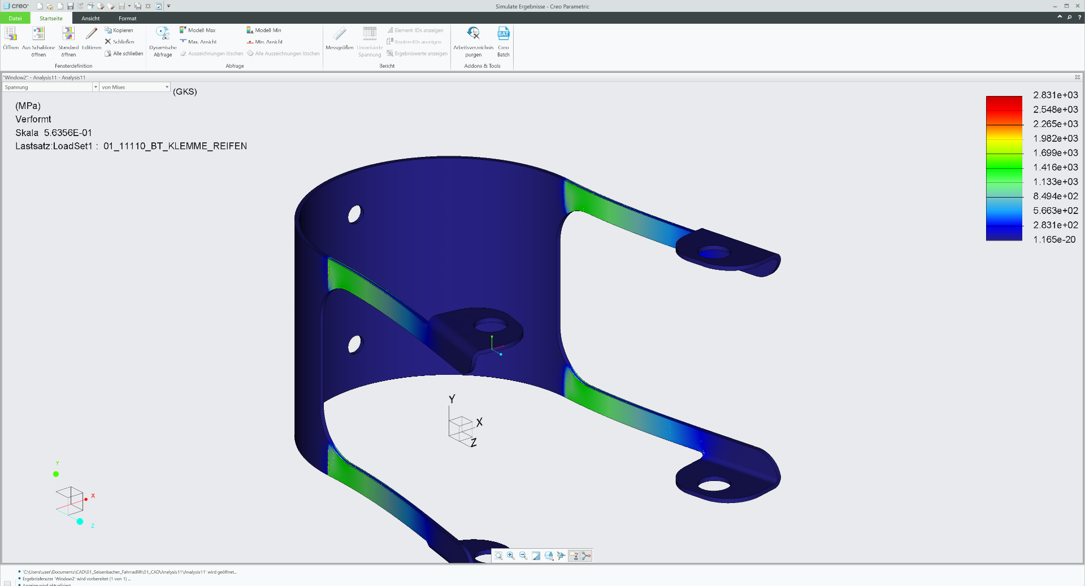The width and height of the screenshot is (1085, 586).
Task: Switch to the Format tab
Action: (128, 18)
